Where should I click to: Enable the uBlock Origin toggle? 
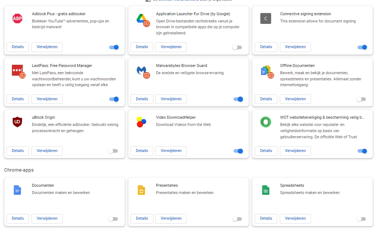point(113,151)
